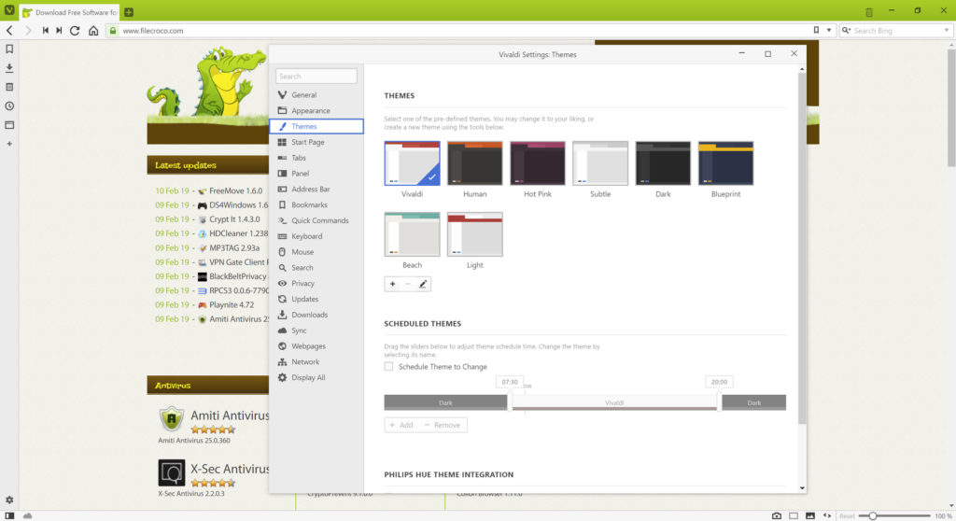
Task: Open Address Bar settings section
Action: (x=316, y=190)
